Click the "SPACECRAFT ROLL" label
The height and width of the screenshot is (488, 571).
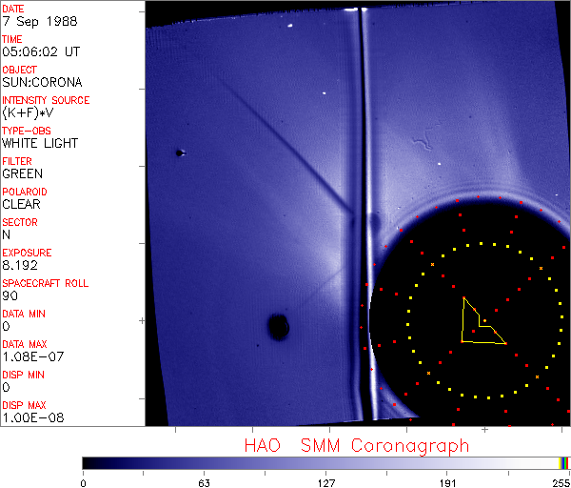coord(44,283)
